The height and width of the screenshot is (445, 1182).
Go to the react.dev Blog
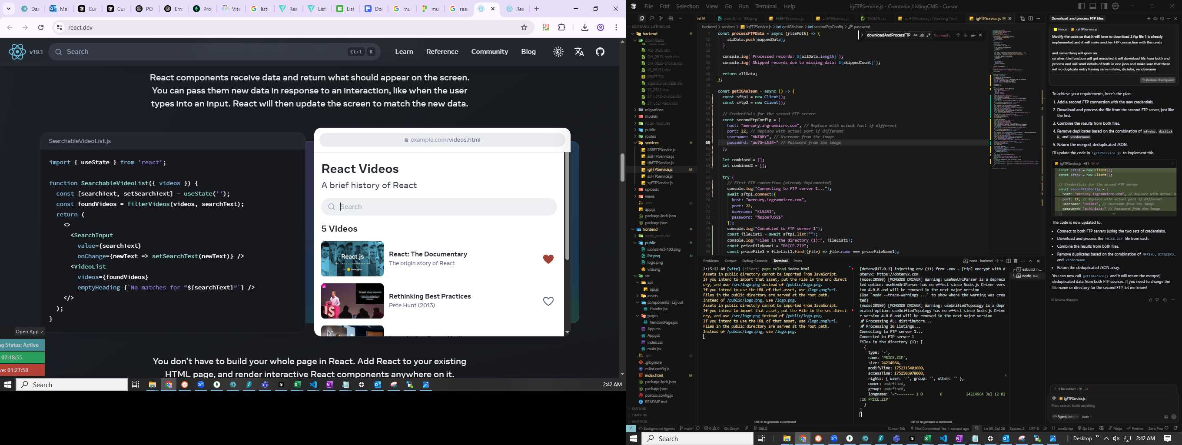click(528, 52)
